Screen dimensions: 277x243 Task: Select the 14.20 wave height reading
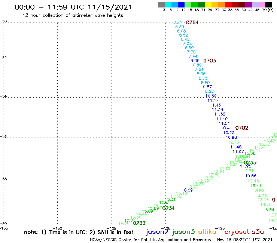(x=266, y=205)
